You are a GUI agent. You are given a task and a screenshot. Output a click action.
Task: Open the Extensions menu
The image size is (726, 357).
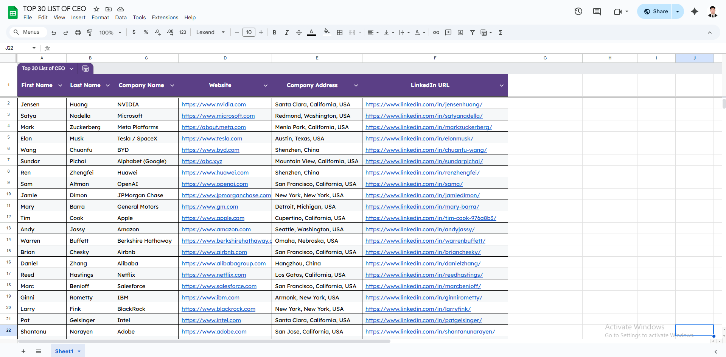coord(165,17)
